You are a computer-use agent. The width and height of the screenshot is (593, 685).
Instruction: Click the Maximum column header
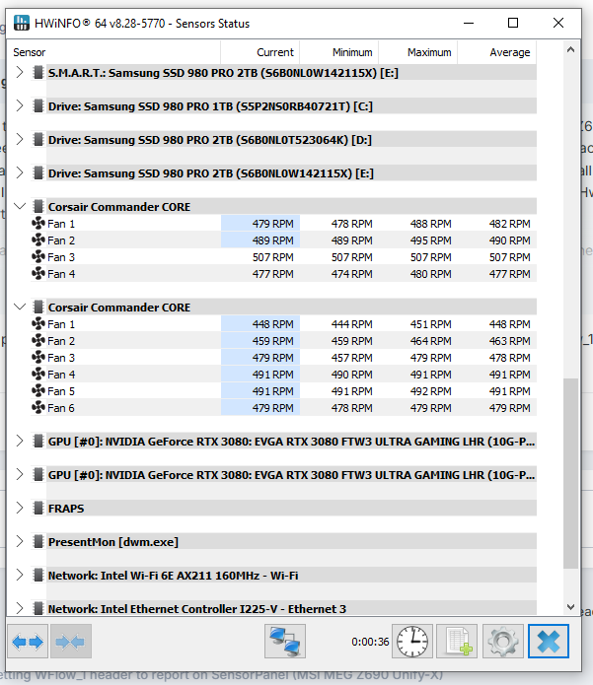tap(418, 52)
